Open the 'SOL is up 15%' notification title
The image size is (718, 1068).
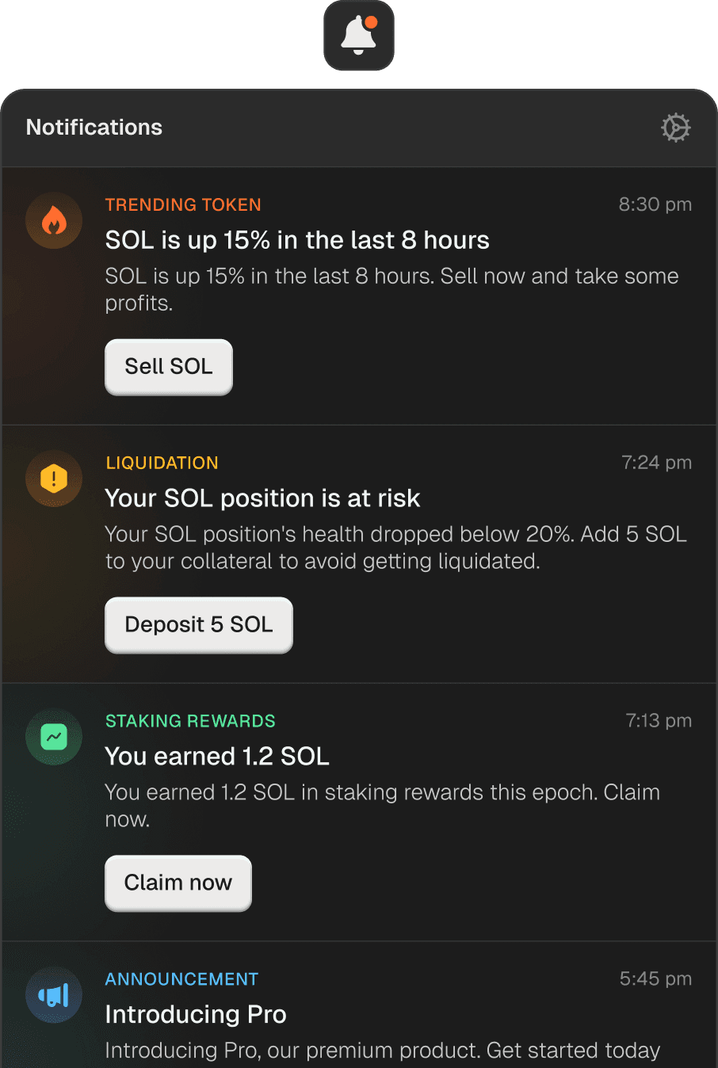(x=297, y=240)
